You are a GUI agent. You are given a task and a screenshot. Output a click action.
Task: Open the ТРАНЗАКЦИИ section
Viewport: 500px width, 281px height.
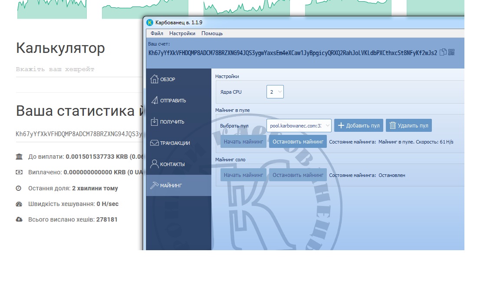tap(178, 143)
